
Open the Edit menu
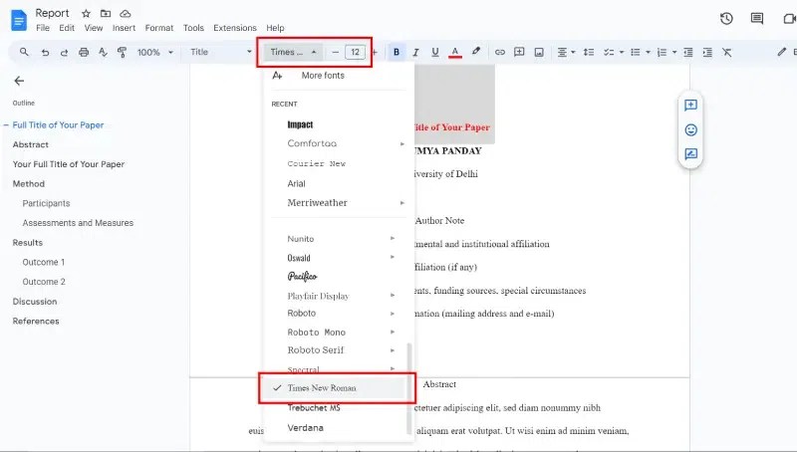point(67,28)
